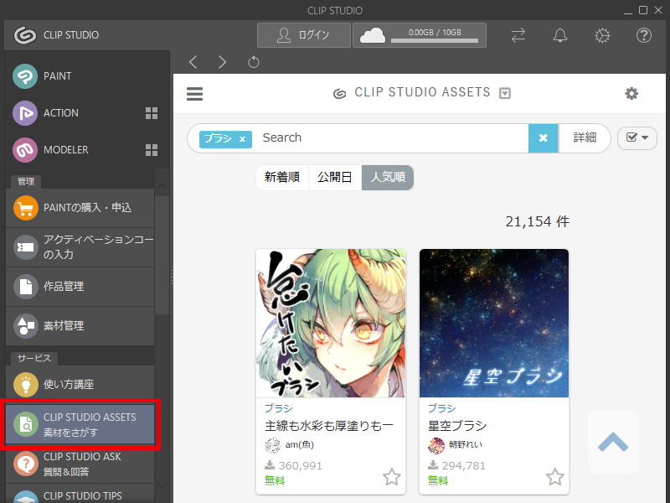Click the notifications bell icon
670x503 pixels.
[560, 35]
